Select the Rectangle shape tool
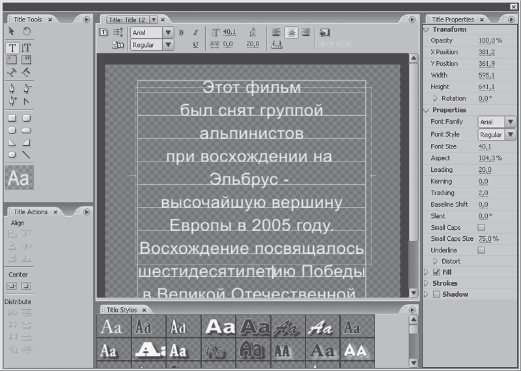 [12, 118]
